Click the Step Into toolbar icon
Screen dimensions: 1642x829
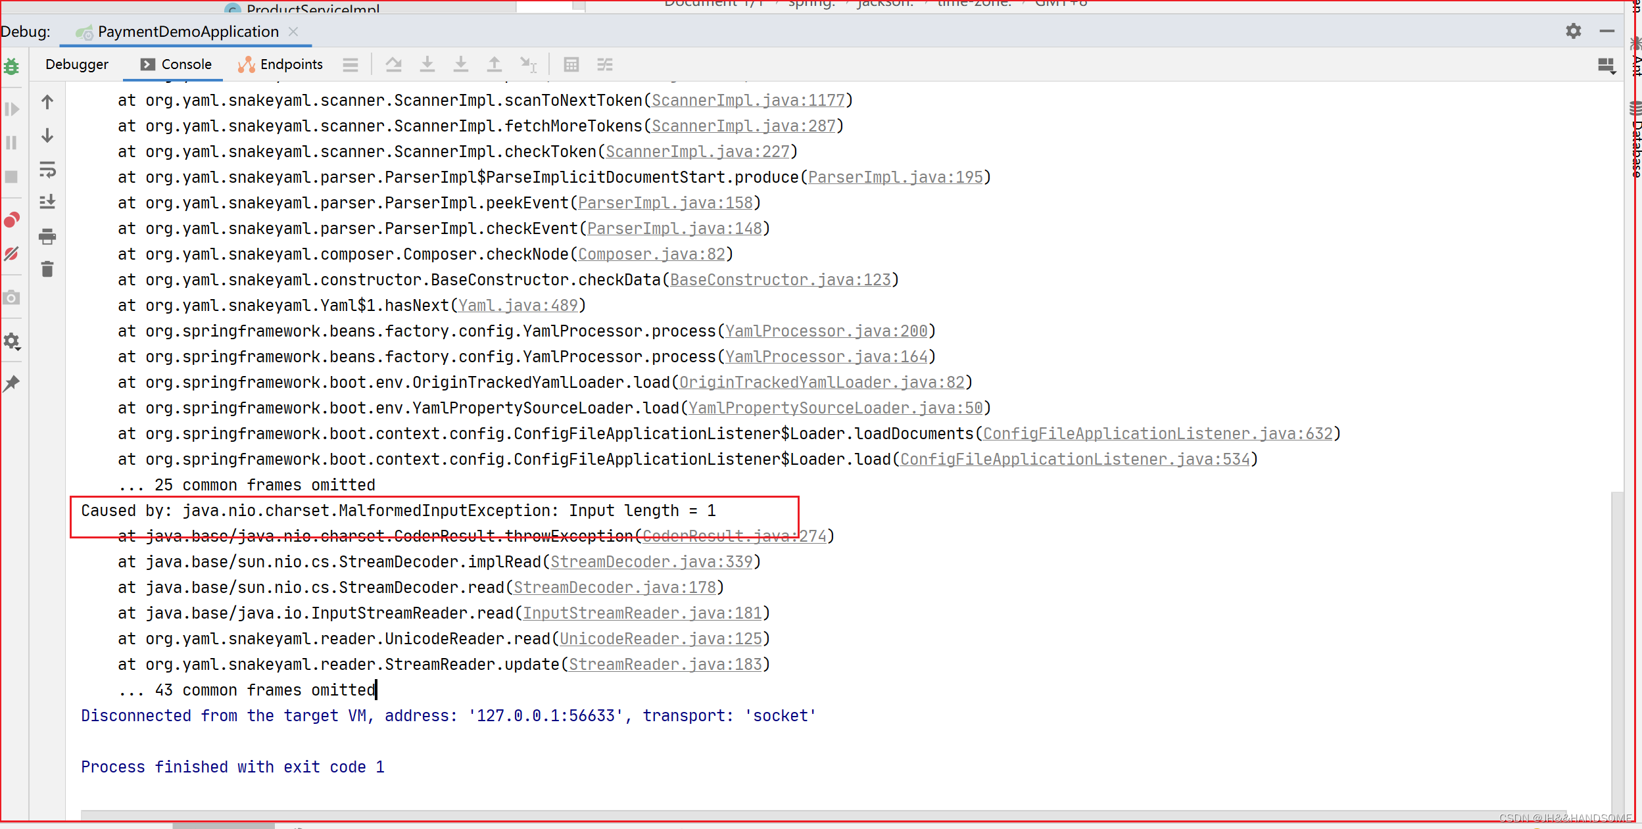[x=427, y=64]
